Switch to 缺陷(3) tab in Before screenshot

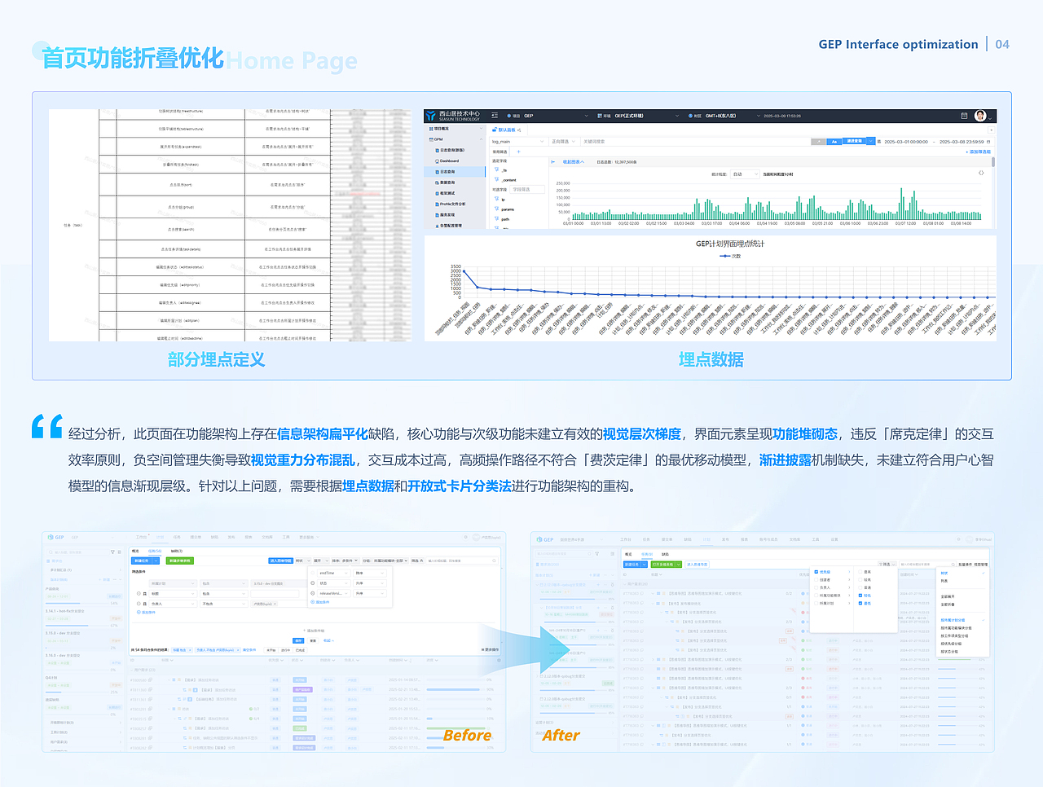click(x=177, y=551)
